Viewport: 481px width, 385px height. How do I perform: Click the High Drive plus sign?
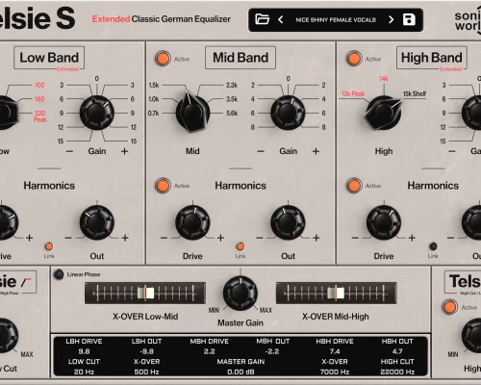(412, 238)
